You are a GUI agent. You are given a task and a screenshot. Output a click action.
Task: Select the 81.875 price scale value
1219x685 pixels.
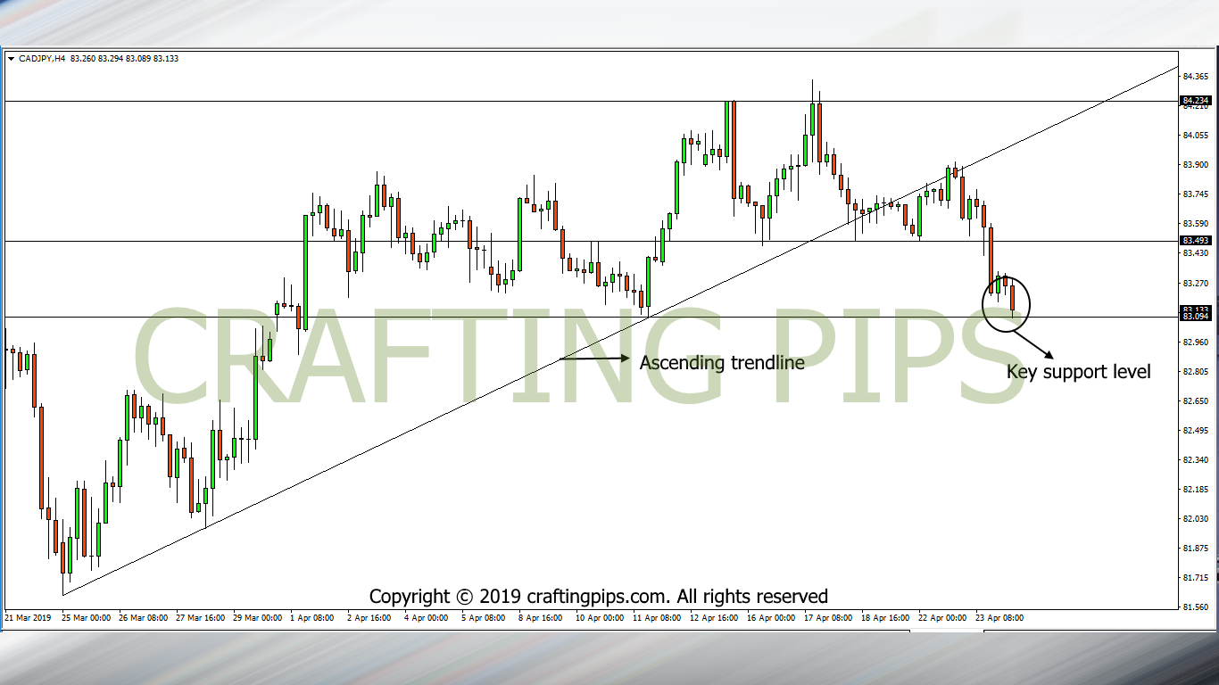1195,548
